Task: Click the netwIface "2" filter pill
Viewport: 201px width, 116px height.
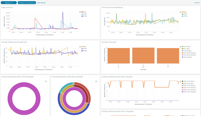Action: pos(9,3)
